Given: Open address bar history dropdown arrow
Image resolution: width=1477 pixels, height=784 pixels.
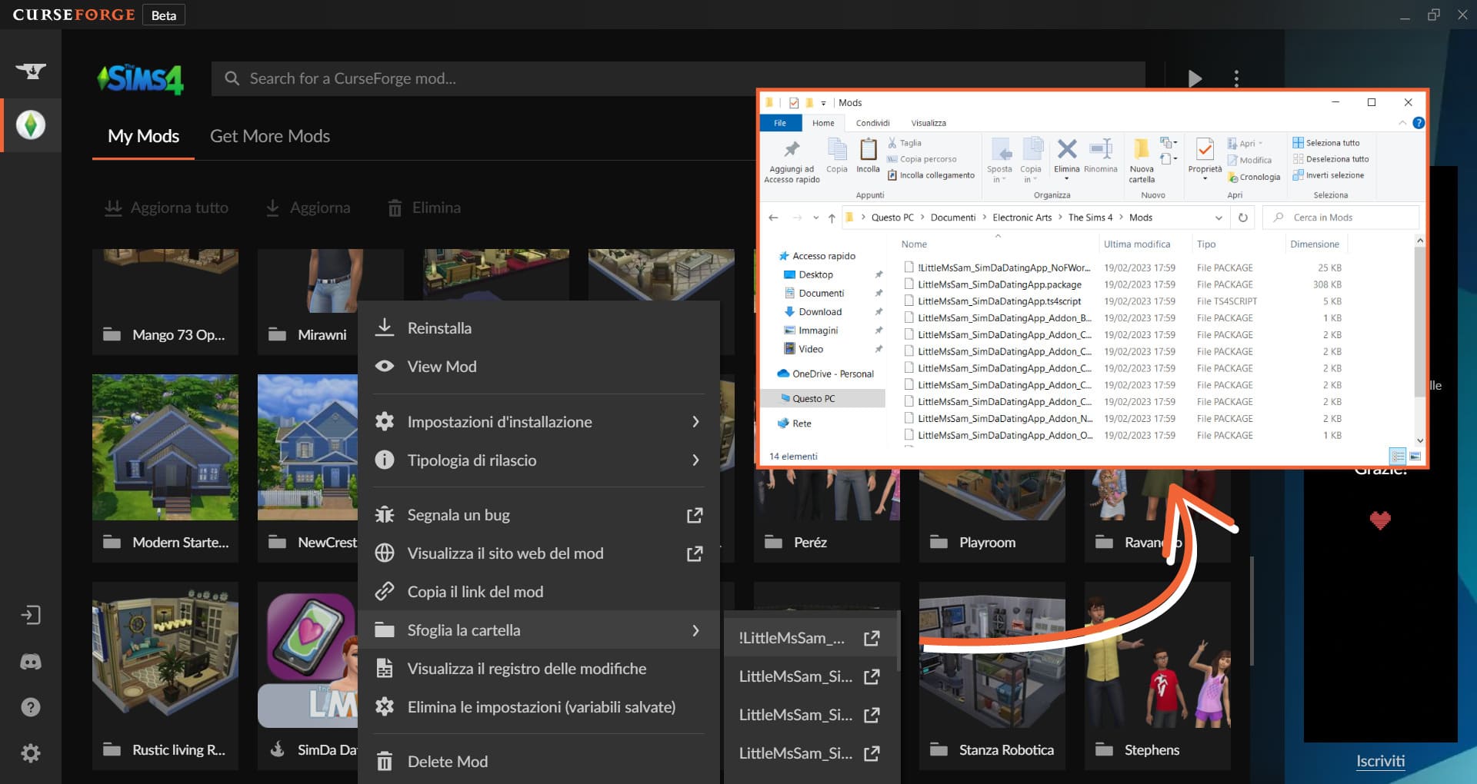Looking at the screenshot, I should [1219, 218].
